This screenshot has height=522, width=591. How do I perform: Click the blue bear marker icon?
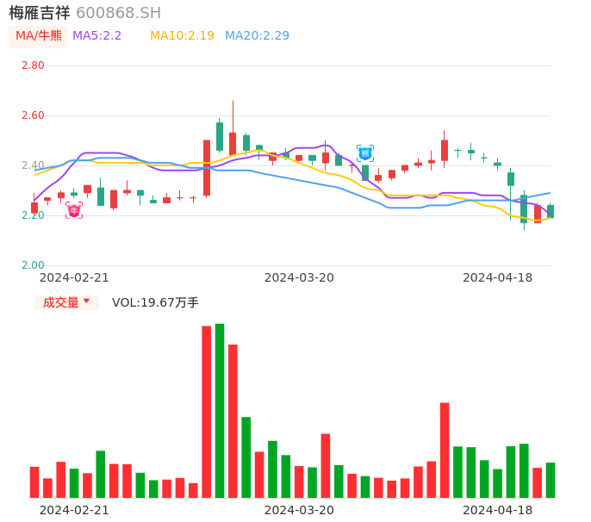(365, 153)
